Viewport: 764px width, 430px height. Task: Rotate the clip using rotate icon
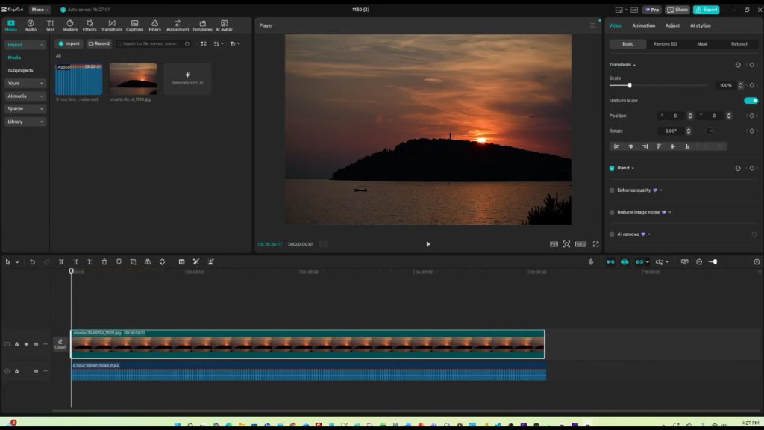pyautogui.click(x=162, y=262)
